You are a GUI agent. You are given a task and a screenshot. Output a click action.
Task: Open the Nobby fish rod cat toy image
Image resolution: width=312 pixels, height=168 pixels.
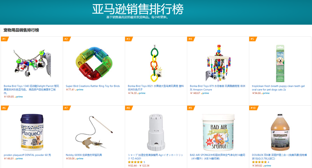(x=94, y=132)
